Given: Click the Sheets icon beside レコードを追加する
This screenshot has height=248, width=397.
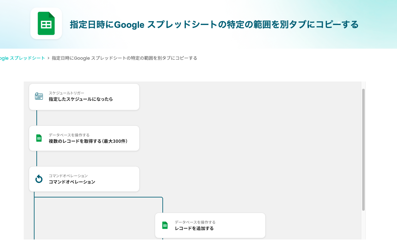Looking at the screenshot, I should 165,225.
